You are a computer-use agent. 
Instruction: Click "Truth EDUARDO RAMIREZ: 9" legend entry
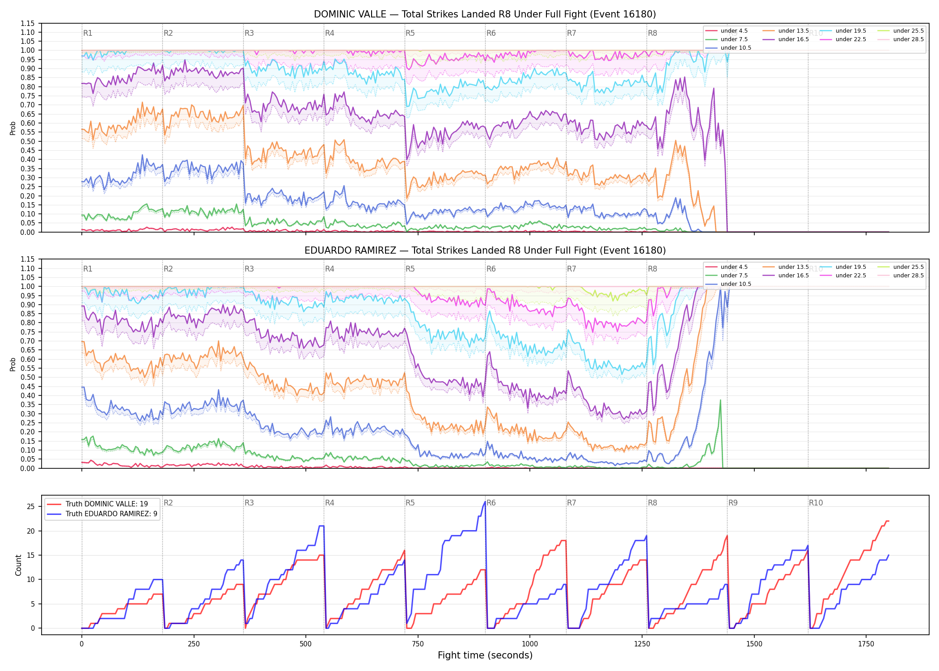pos(102,514)
